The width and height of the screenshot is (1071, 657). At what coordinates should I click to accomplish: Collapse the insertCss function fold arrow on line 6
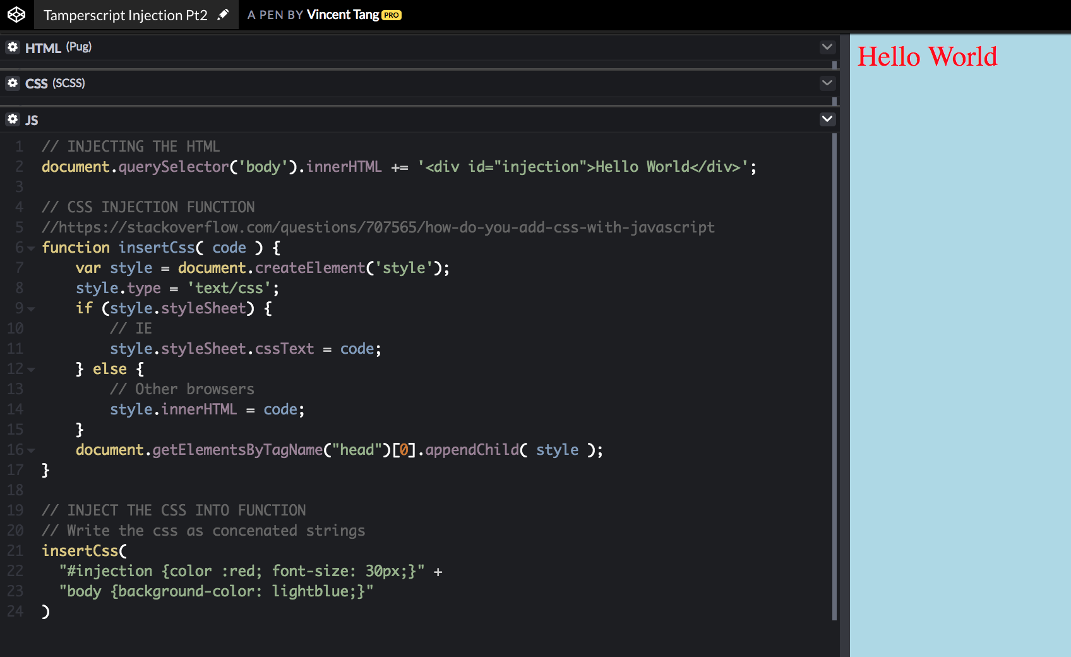(x=31, y=248)
